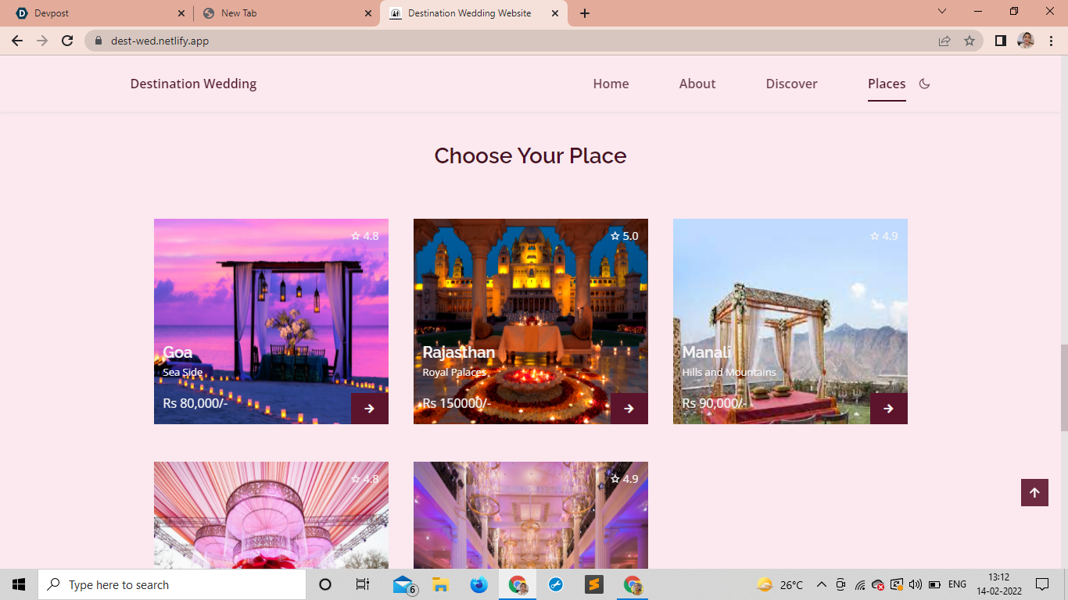This screenshot has height=600, width=1068.
Task: Share this page via share icon
Action: coord(944,41)
